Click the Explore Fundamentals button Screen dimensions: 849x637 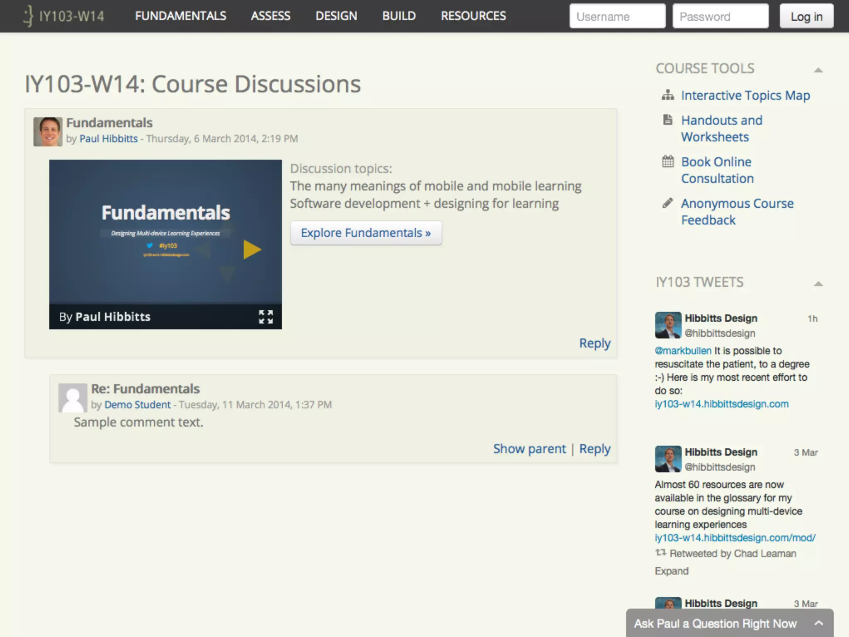pos(366,233)
